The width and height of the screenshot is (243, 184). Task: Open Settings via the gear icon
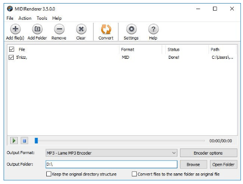pos(131,29)
